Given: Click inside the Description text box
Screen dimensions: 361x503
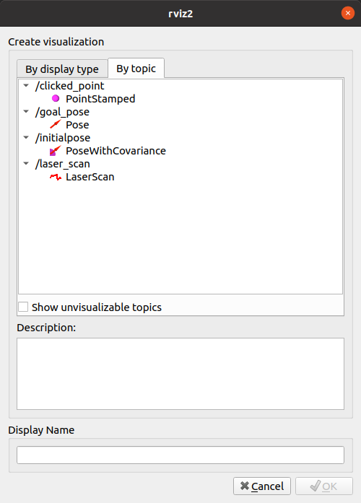Looking at the screenshot, I should (180, 374).
